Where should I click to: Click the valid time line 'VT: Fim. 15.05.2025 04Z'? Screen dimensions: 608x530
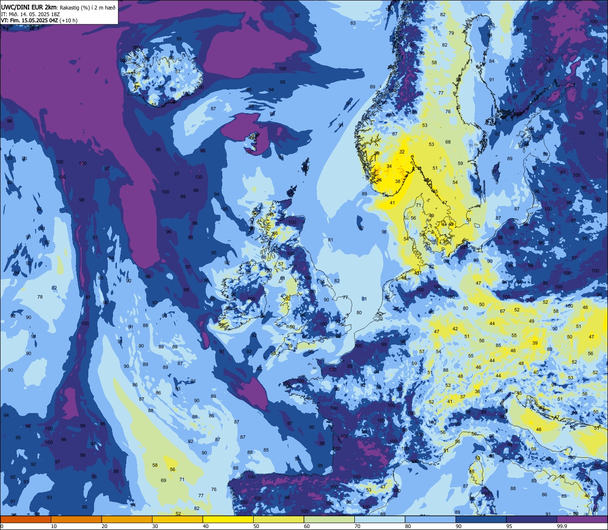pos(29,20)
